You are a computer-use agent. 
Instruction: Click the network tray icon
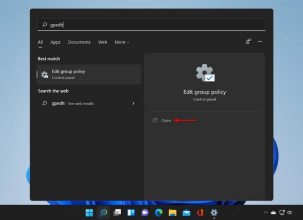tap(282, 212)
